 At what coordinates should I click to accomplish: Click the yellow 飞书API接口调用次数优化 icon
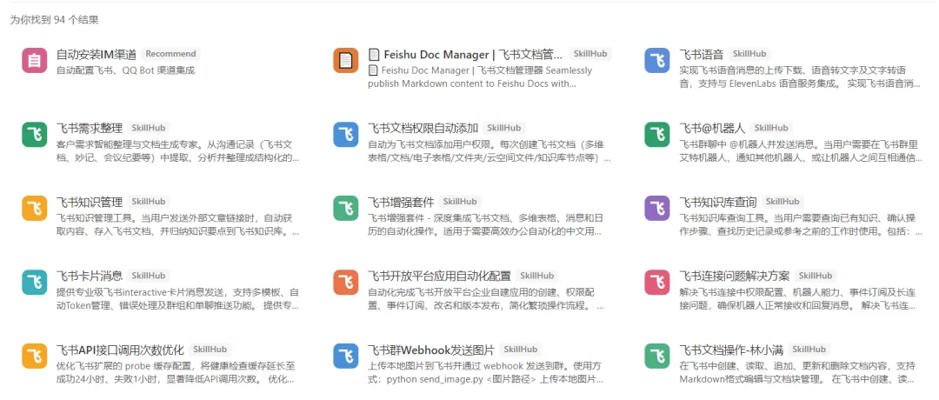click(34, 357)
